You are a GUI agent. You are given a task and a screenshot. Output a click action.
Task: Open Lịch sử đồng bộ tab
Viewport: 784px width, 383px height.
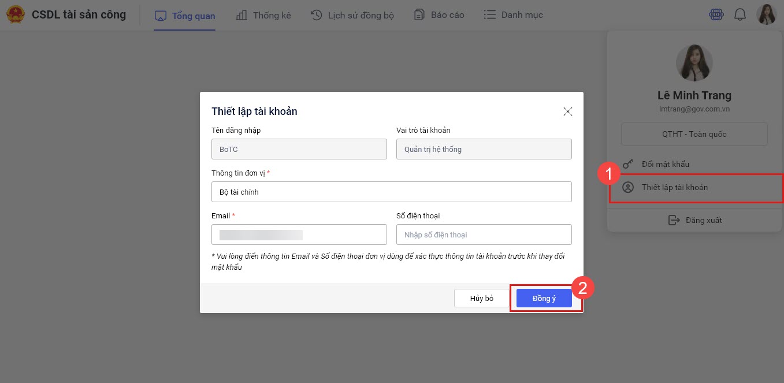pos(352,16)
